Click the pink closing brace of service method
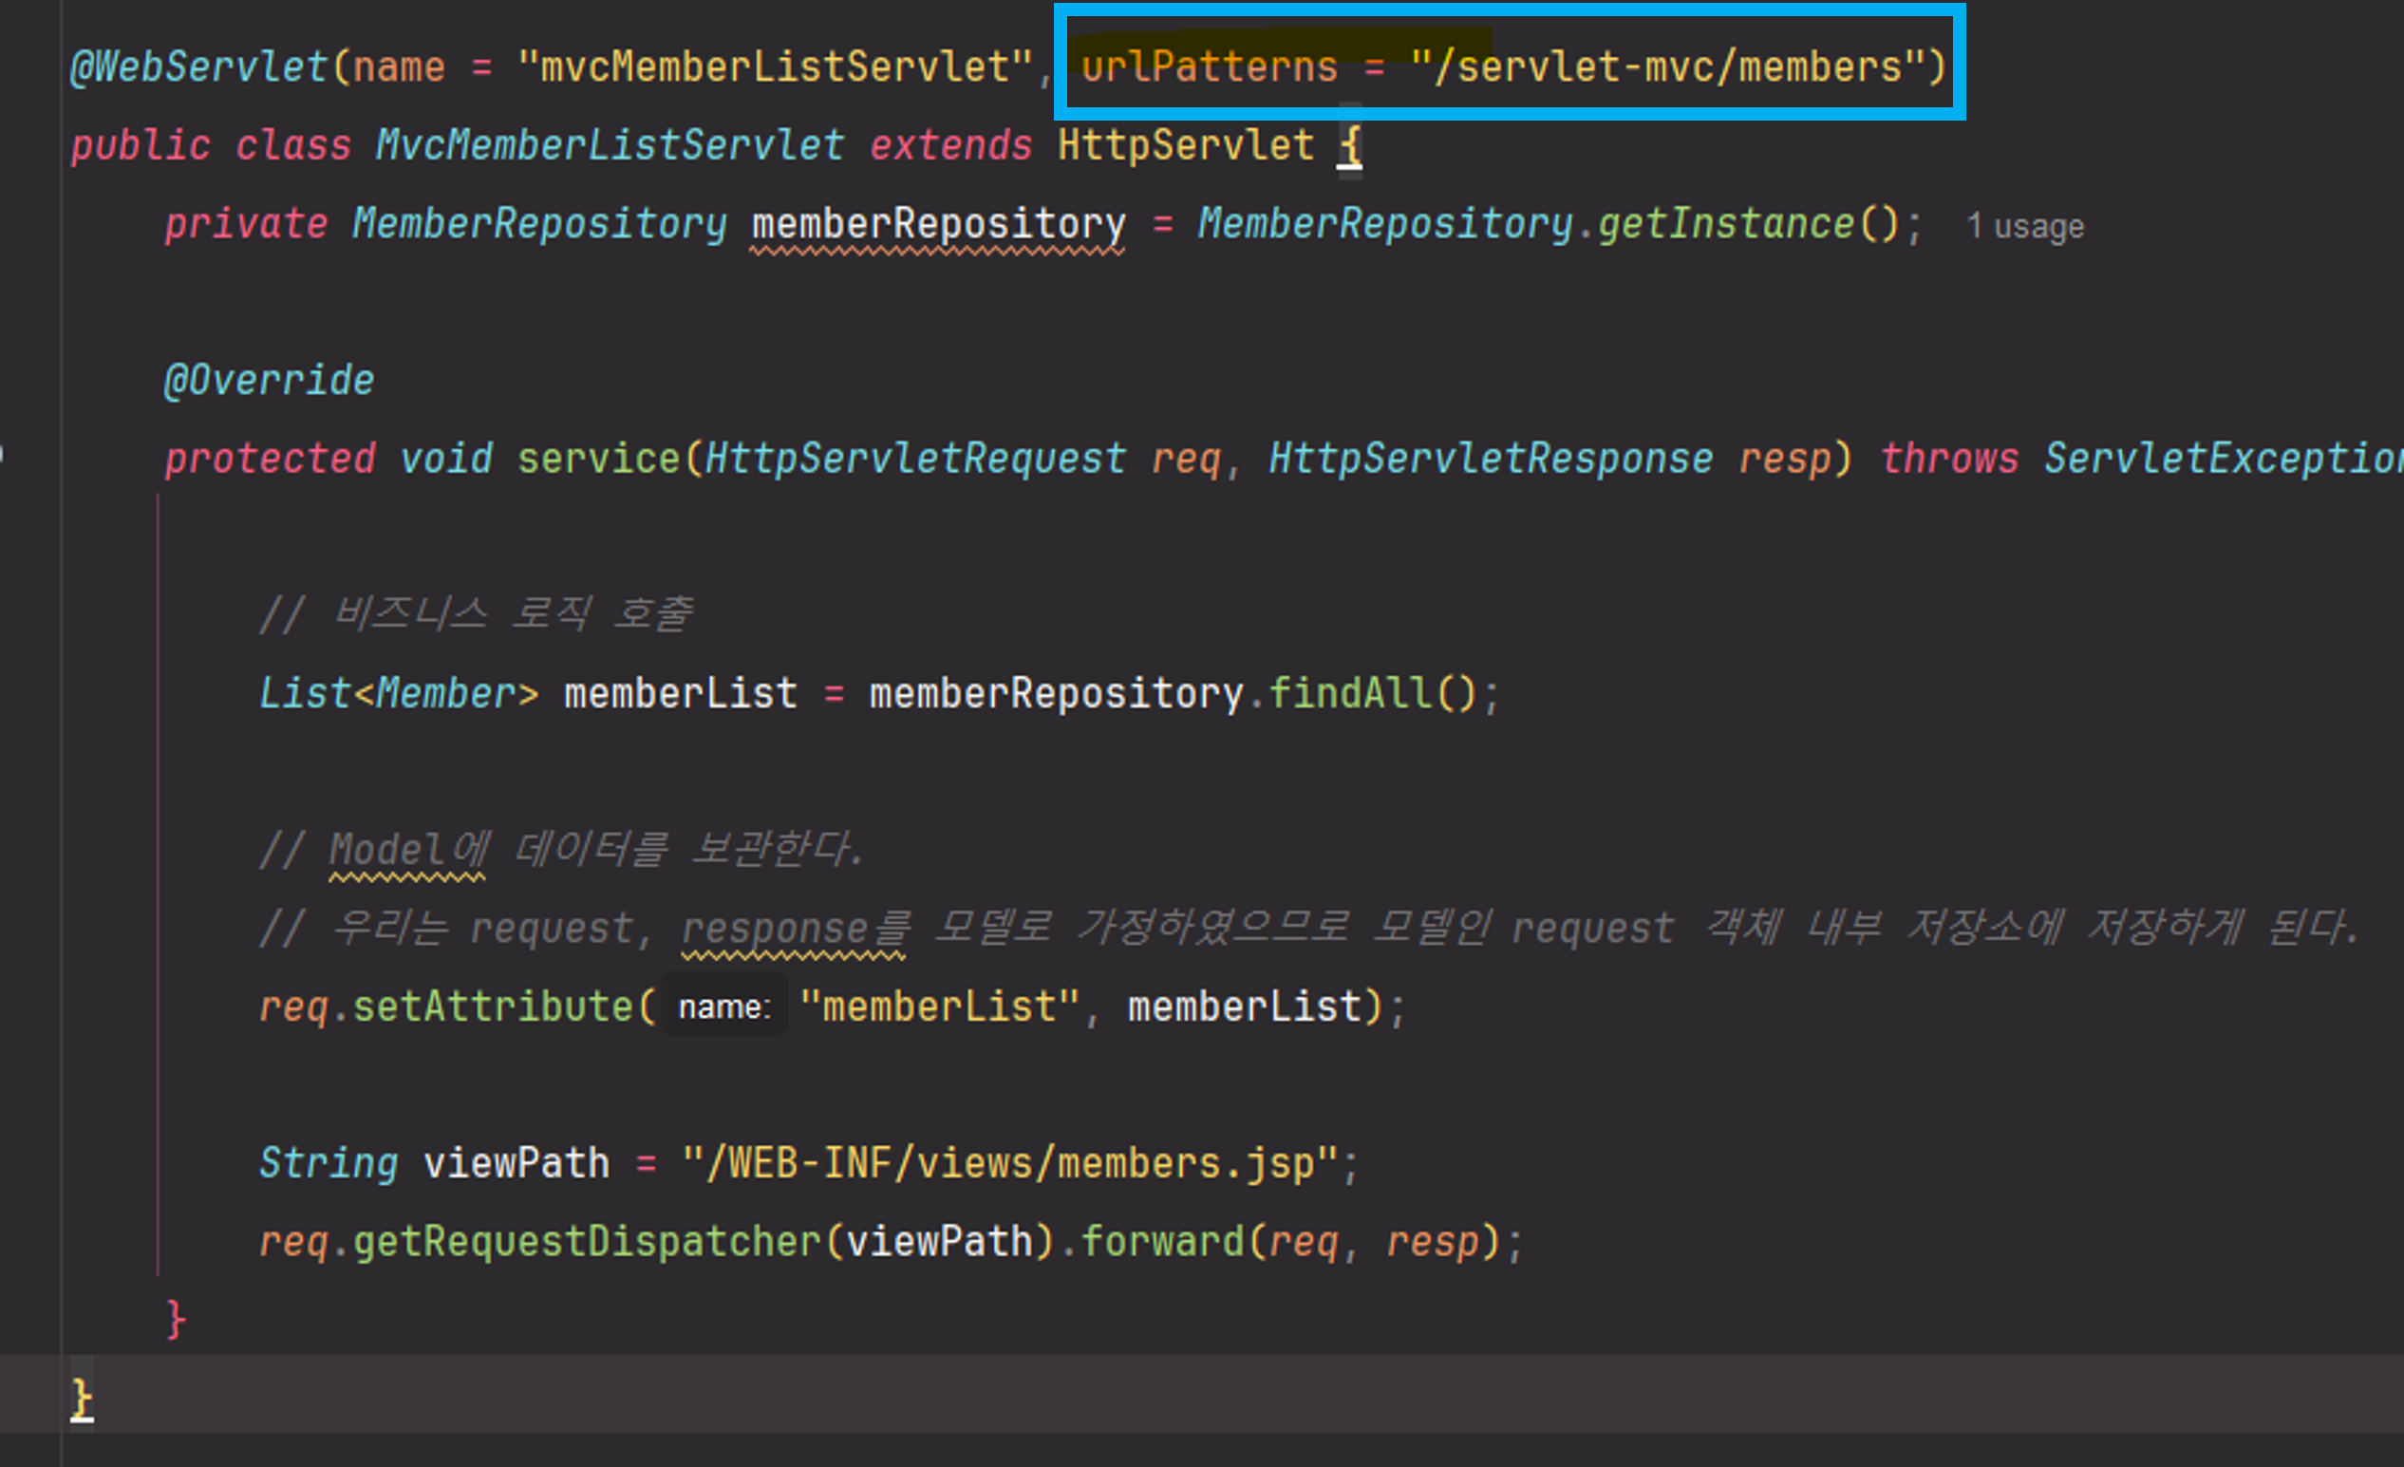 click(176, 1320)
